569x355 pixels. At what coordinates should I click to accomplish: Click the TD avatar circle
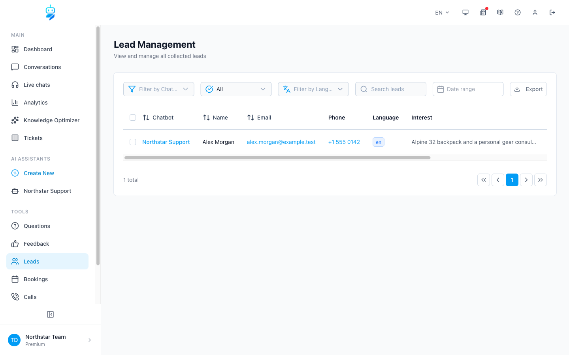tap(14, 340)
